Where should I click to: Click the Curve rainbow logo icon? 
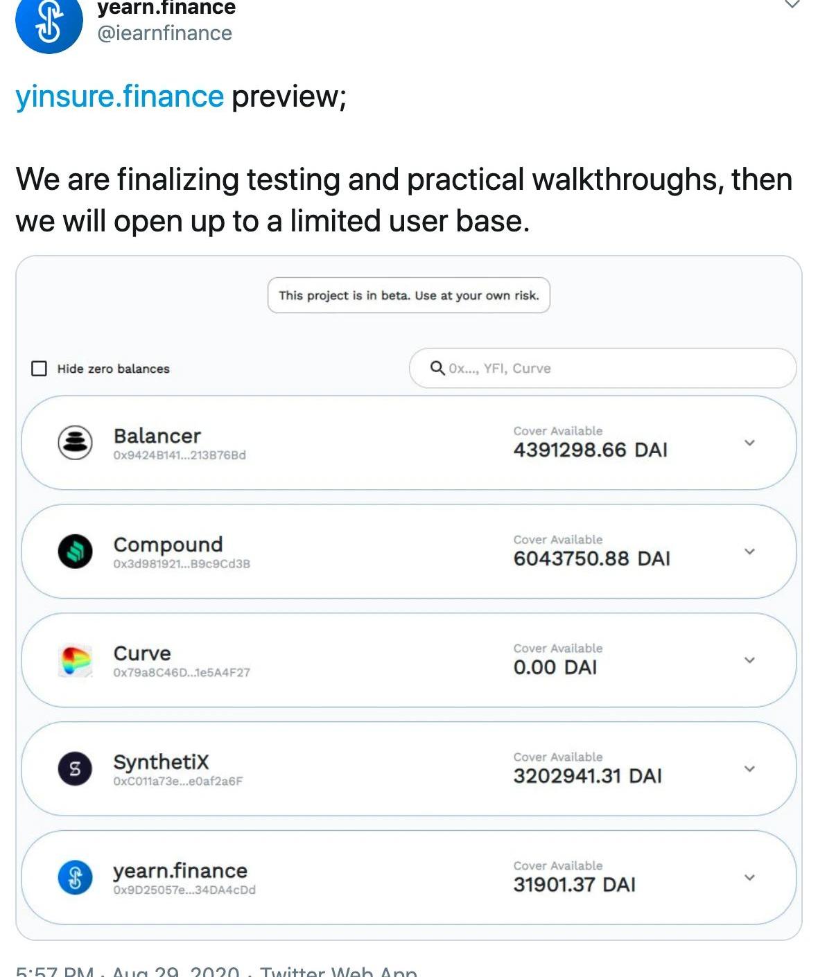(75, 660)
